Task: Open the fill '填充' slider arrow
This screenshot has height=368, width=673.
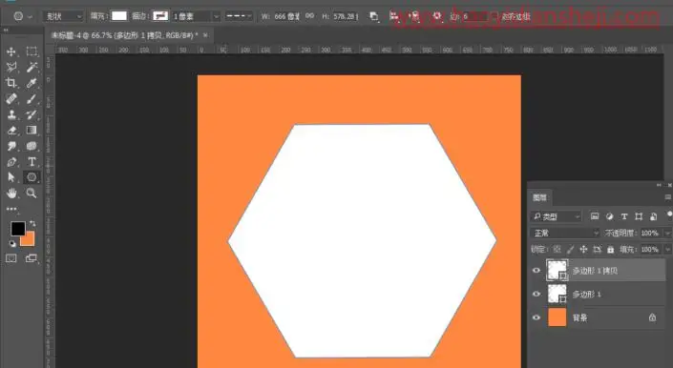Action: [667, 250]
